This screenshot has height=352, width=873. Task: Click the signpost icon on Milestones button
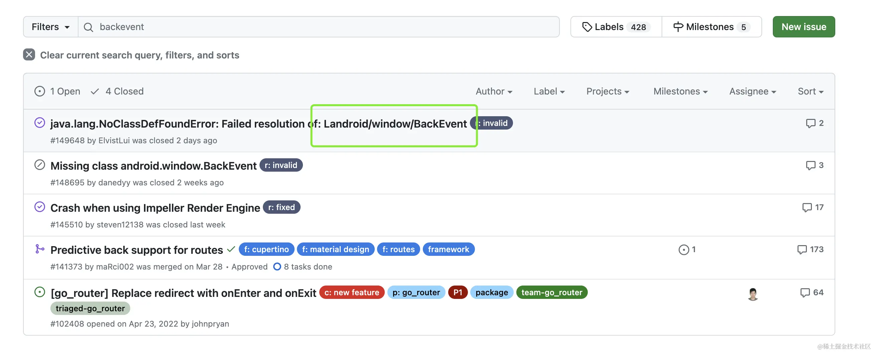click(678, 27)
